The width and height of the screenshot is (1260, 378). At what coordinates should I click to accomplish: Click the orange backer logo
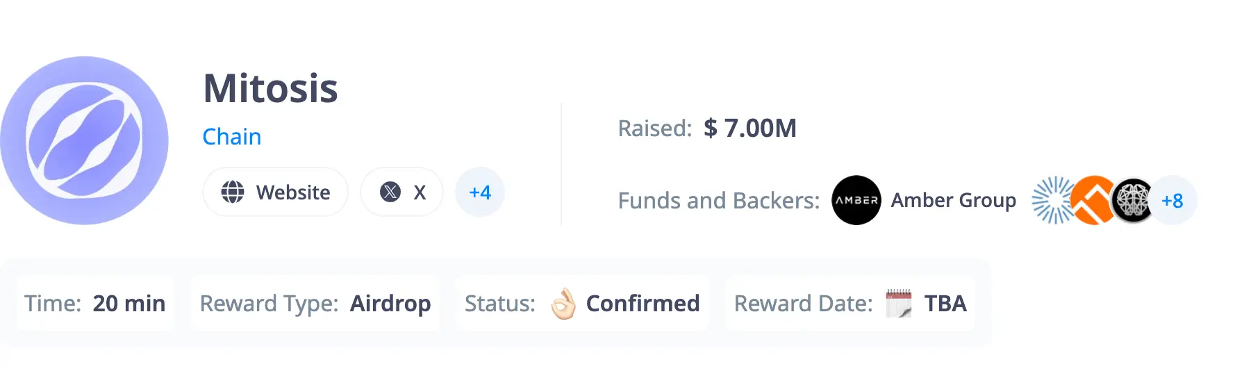(x=1094, y=200)
